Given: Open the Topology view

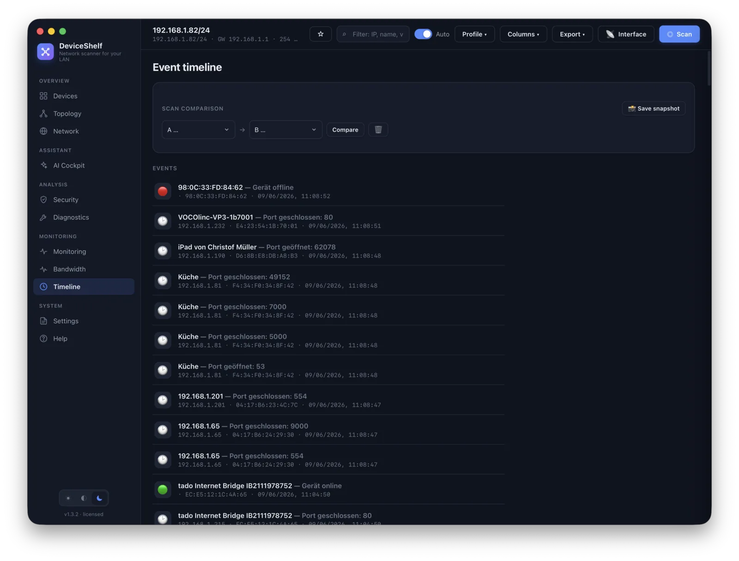Looking at the screenshot, I should point(84,114).
